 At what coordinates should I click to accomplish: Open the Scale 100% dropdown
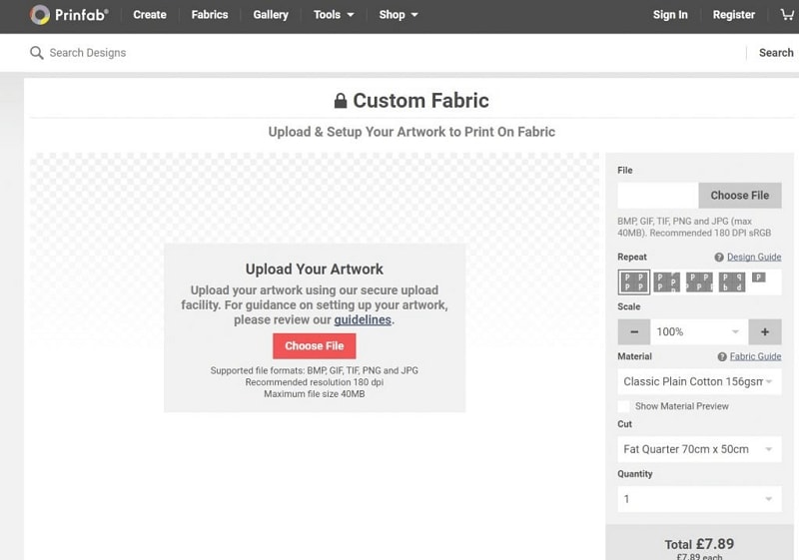pyautogui.click(x=699, y=332)
